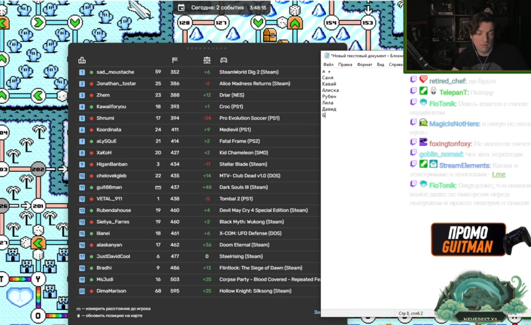
Task: Click the rank 1 badge
Action: click(x=82, y=72)
